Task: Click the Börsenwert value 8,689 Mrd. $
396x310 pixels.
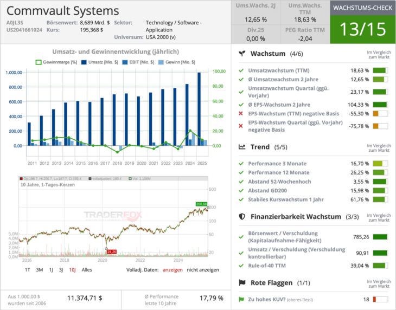Action: pyautogui.click(x=95, y=23)
